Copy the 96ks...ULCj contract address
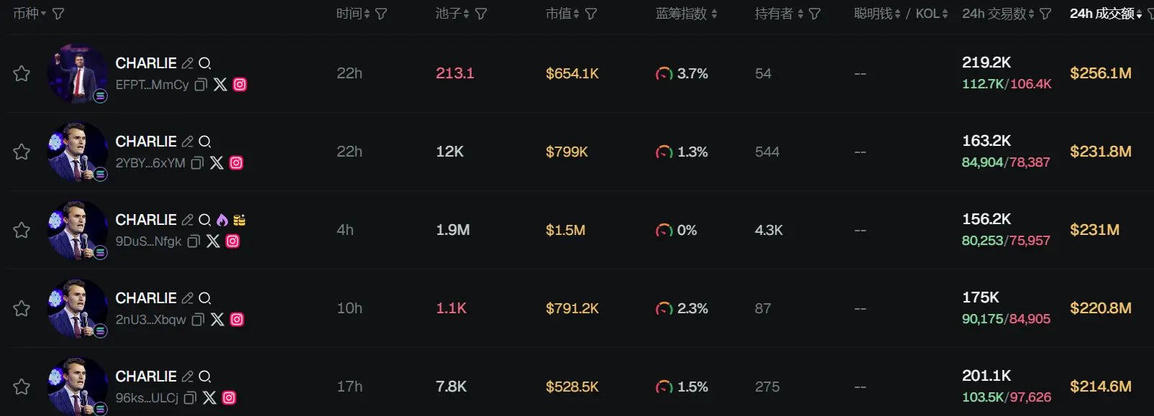This screenshot has width=1154, height=416. (x=191, y=398)
